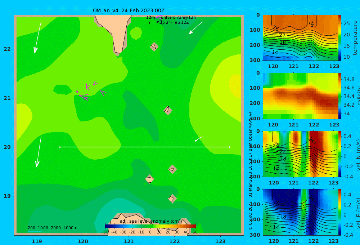Click the main map latitude label '19'
Viewport: 360px width, 245px height.
pos(7,196)
